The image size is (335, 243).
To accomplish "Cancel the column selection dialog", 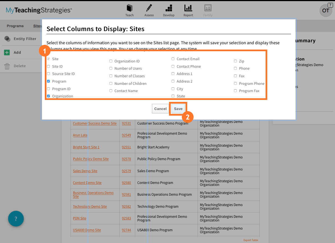I will tap(160, 109).
